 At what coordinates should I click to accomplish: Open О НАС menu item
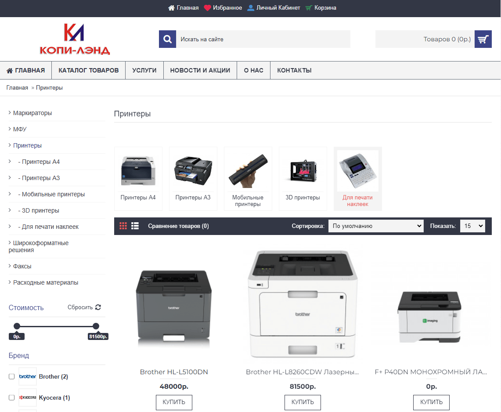(x=254, y=70)
